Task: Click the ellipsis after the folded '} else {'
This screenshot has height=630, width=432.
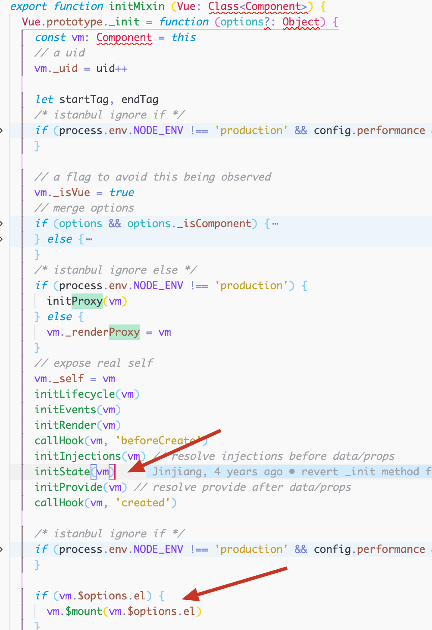Action: pyautogui.click(x=89, y=239)
